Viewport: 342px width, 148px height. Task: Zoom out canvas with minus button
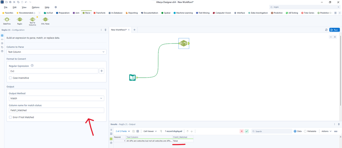pos(331,37)
